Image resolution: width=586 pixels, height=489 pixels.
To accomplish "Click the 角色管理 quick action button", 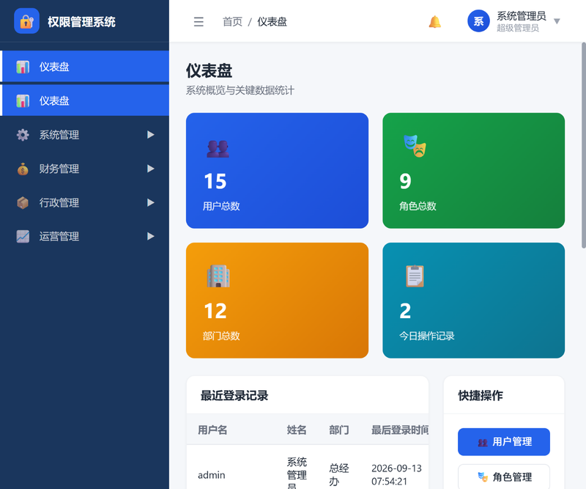I will 504,477.
